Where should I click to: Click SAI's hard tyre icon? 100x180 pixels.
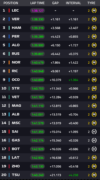[94, 132]
